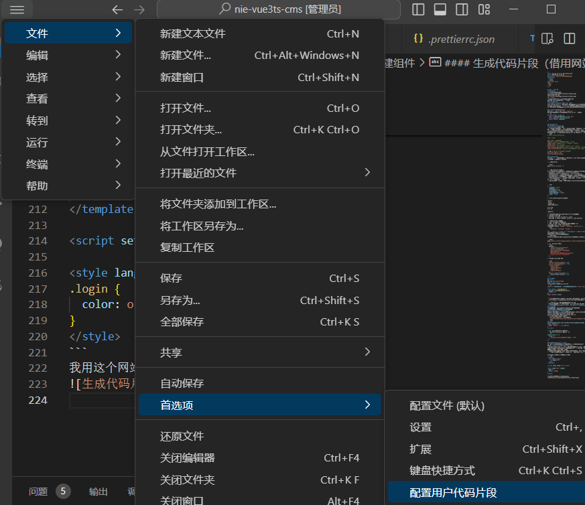Select 关闭窗口 entry
The width and height of the screenshot is (585, 505).
(x=260, y=500)
